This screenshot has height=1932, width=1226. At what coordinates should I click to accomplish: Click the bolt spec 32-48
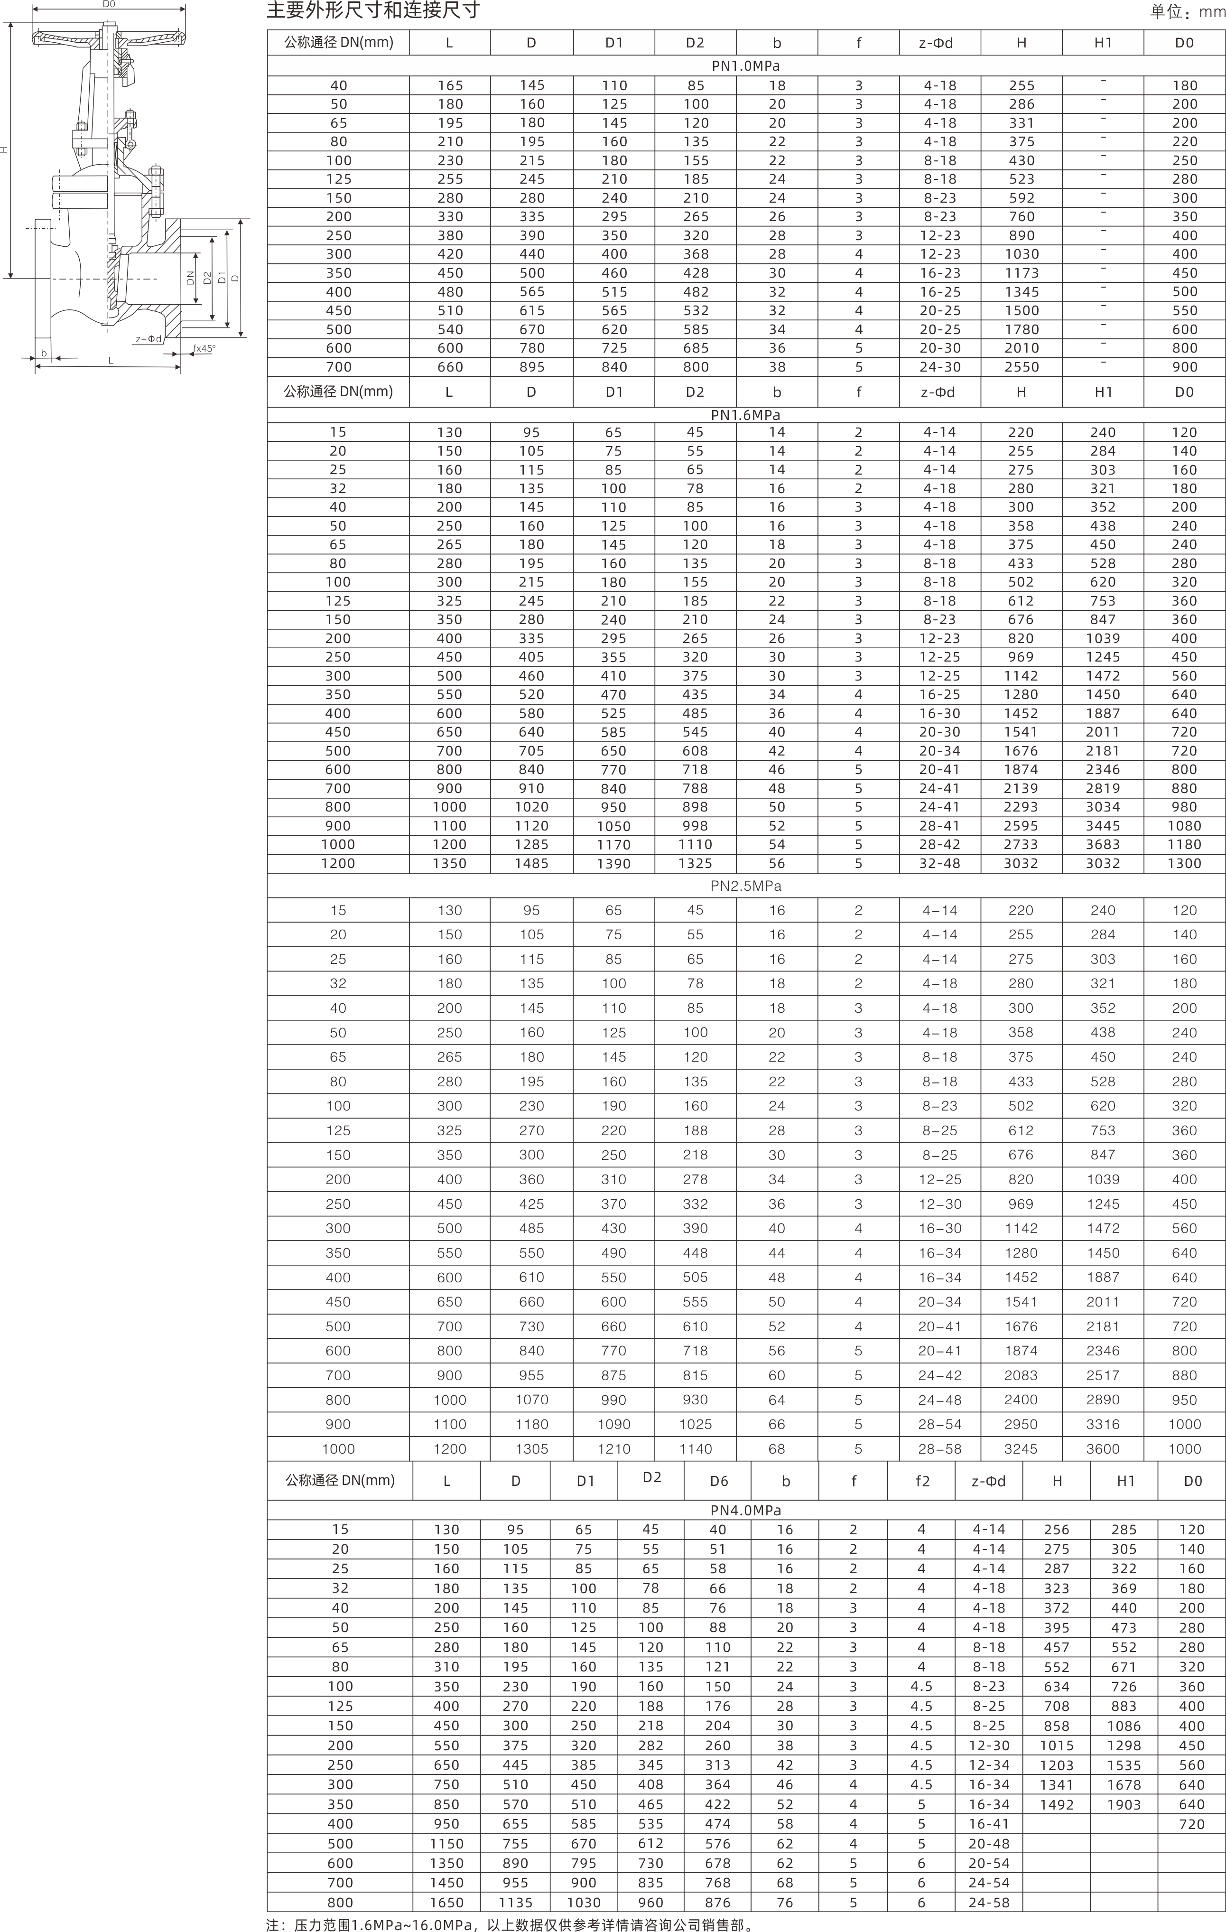(939, 863)
